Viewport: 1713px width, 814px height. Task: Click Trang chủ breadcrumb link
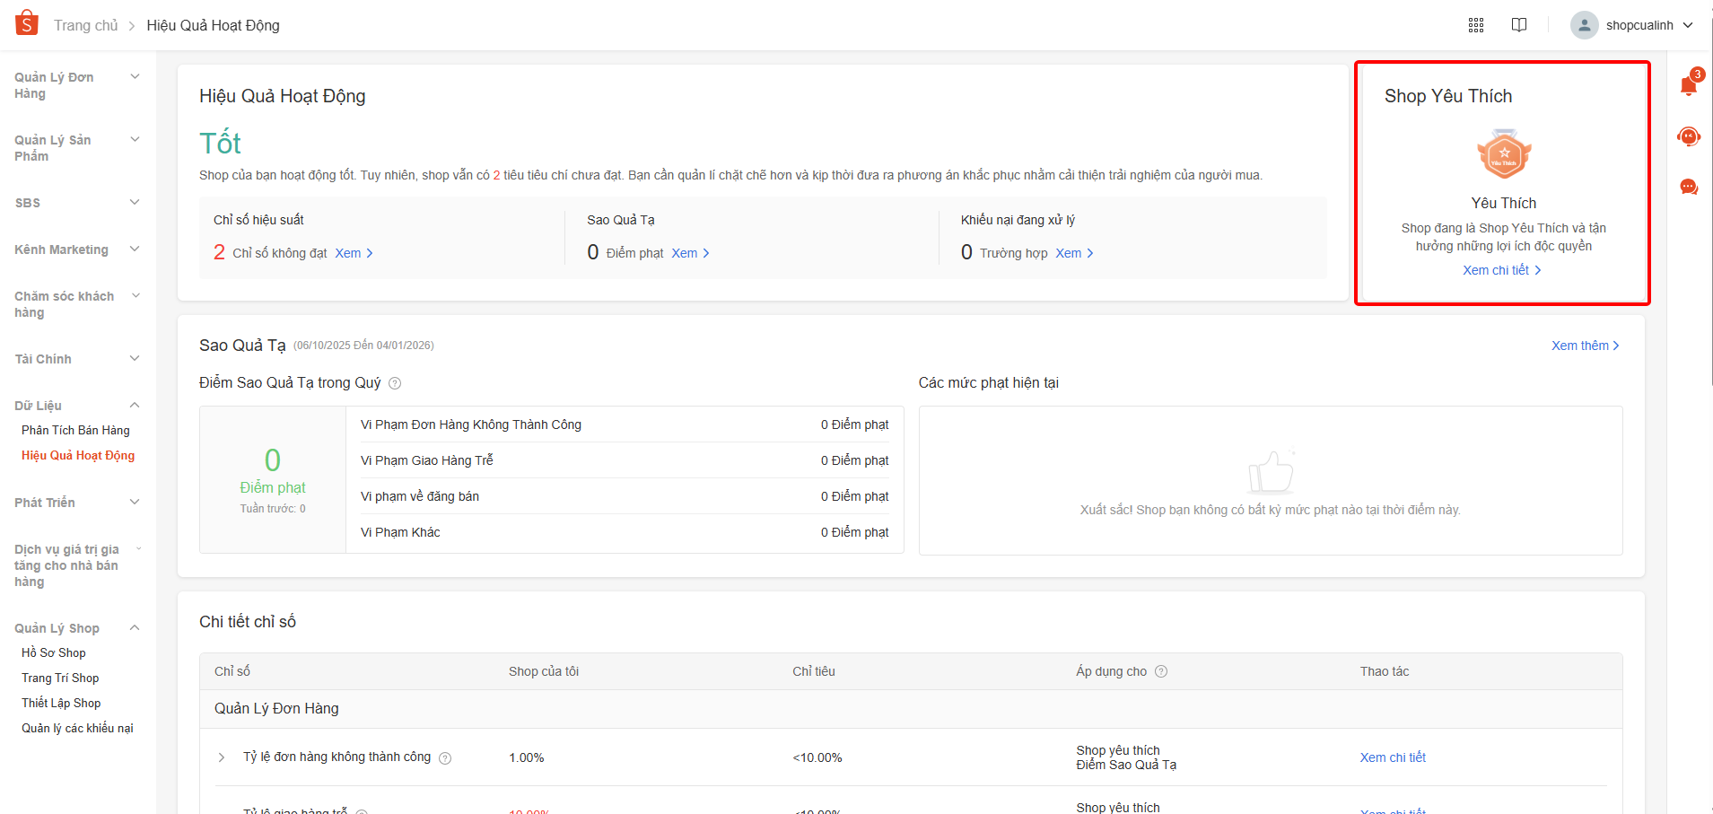(85, 25)
